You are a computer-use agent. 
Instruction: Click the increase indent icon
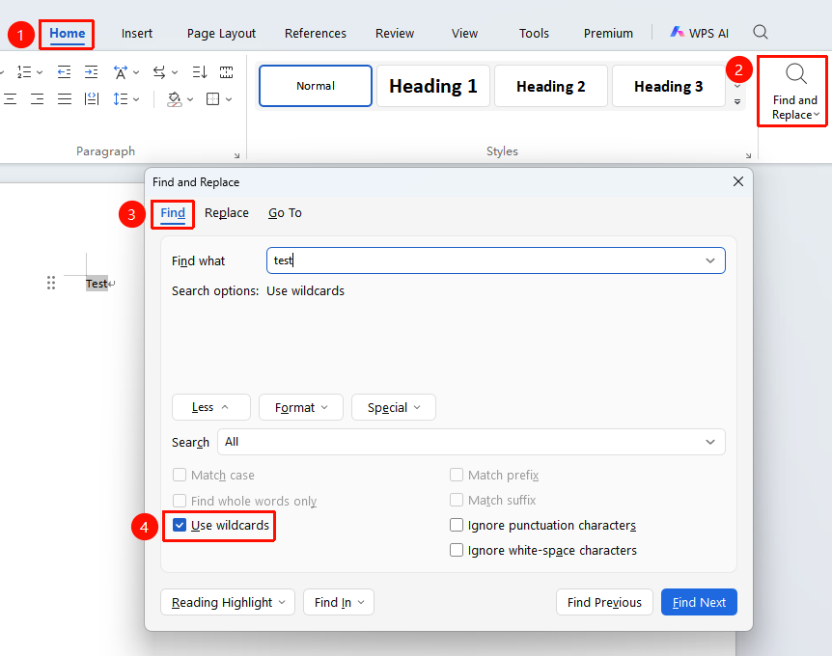(92, 72)
